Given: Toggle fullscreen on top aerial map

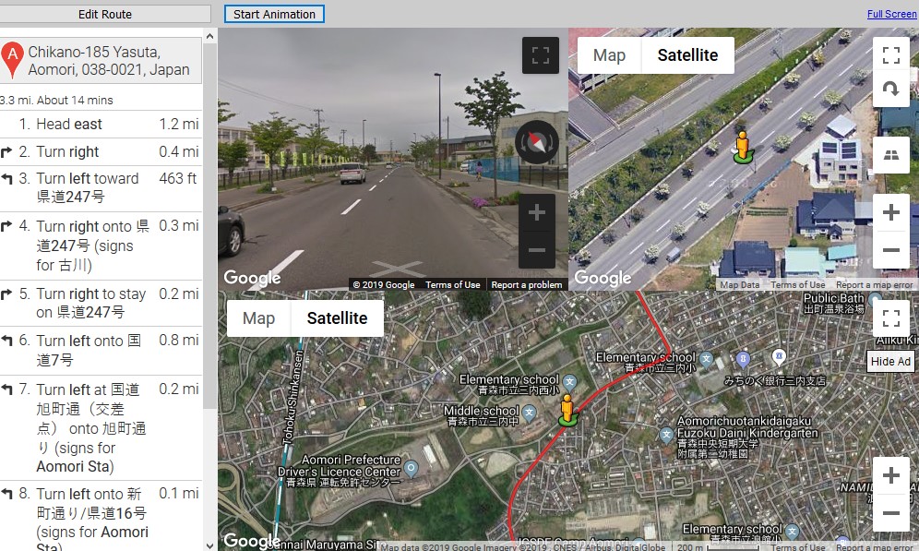Looking at the screenshot, I should pos(891,55).
